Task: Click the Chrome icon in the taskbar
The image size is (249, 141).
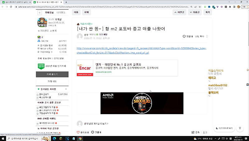Action: (80, 139)
